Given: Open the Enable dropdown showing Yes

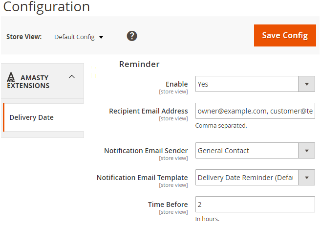Looking at the screenshot, I should [255, 84].
